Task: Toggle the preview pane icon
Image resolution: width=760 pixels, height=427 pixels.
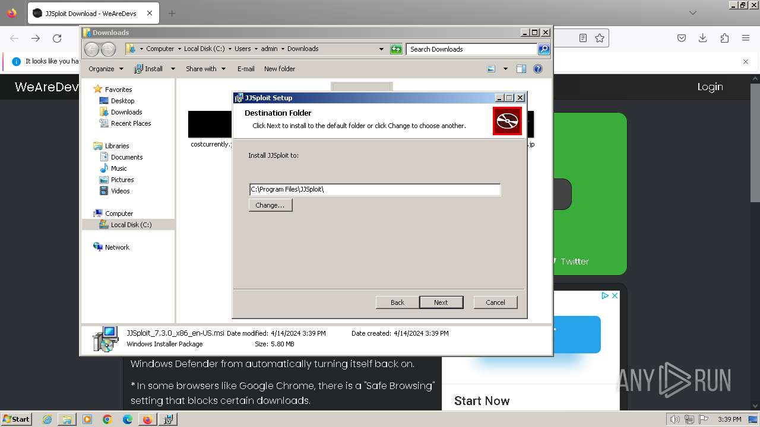Action: [x=521, y=69]
